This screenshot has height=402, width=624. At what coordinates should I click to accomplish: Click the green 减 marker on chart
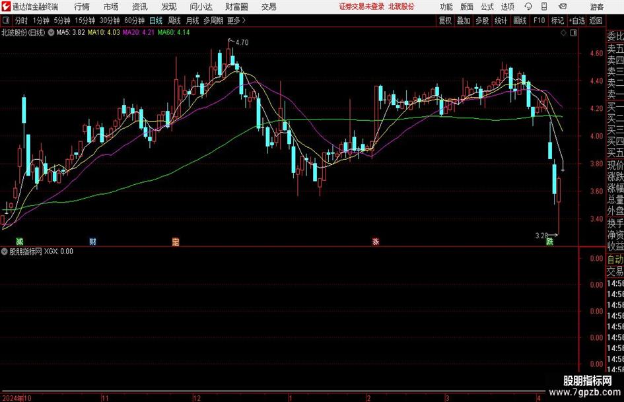[20, 241]
